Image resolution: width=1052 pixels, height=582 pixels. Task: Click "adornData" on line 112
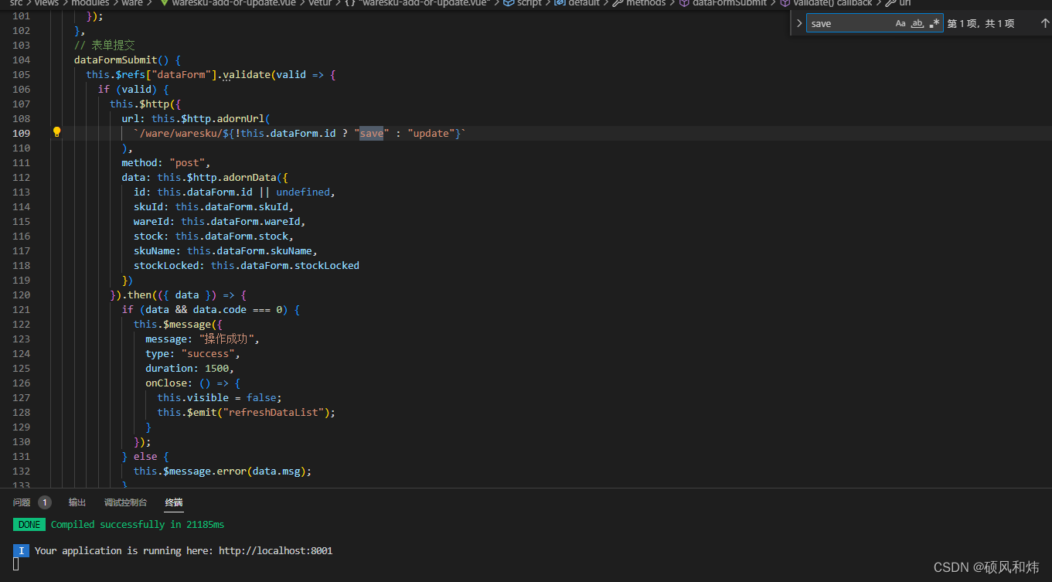tap(250, 177)
